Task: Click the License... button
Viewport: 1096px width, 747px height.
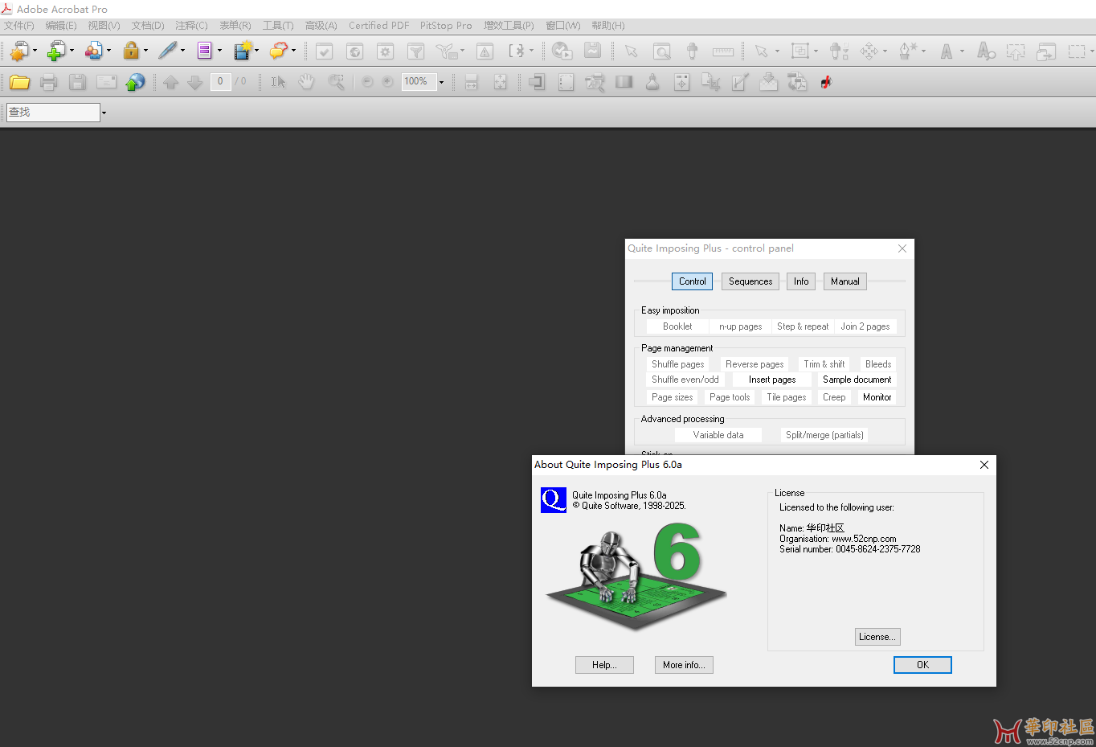Action: coord(877,637)
